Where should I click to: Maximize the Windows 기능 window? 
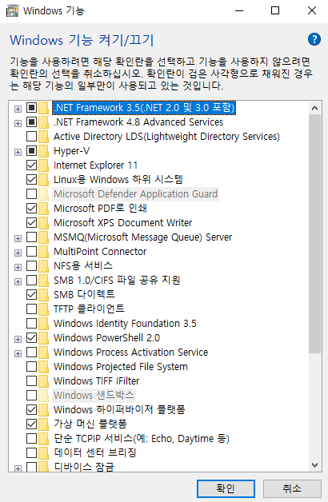pyautogui.click(x=275, y=10)
